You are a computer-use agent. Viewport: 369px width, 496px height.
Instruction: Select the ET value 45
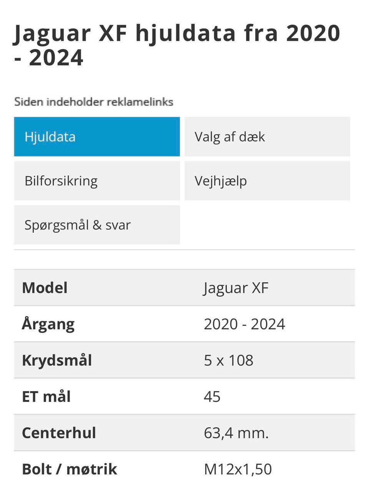point(212,396)
